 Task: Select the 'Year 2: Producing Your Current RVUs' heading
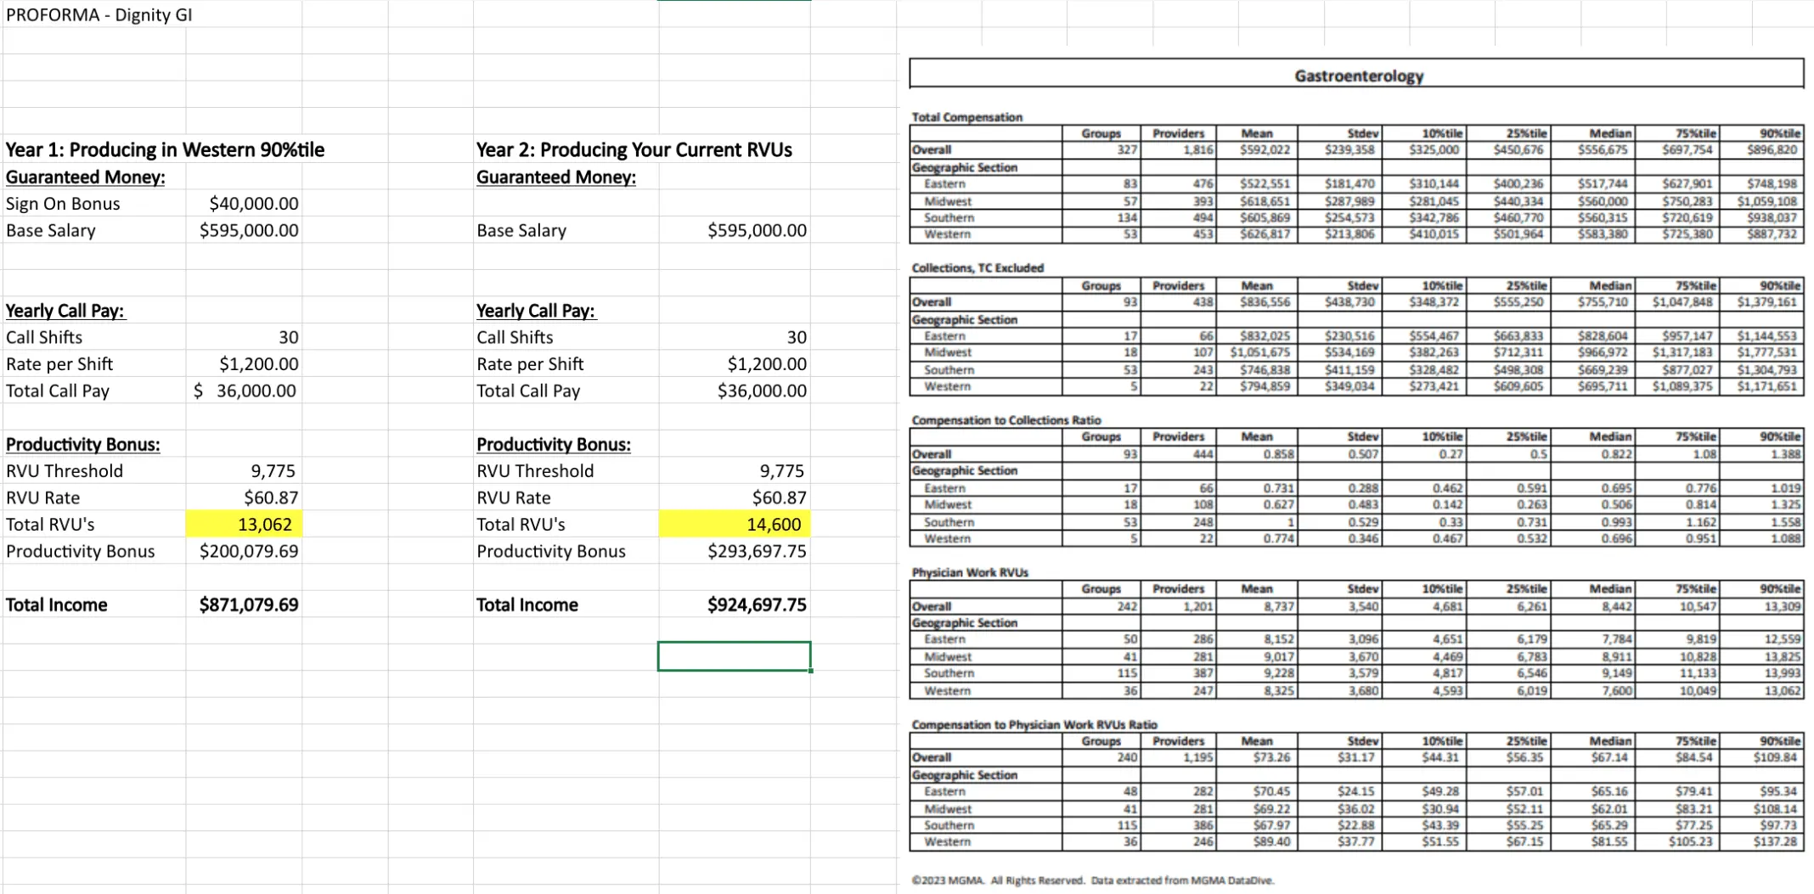634,150
